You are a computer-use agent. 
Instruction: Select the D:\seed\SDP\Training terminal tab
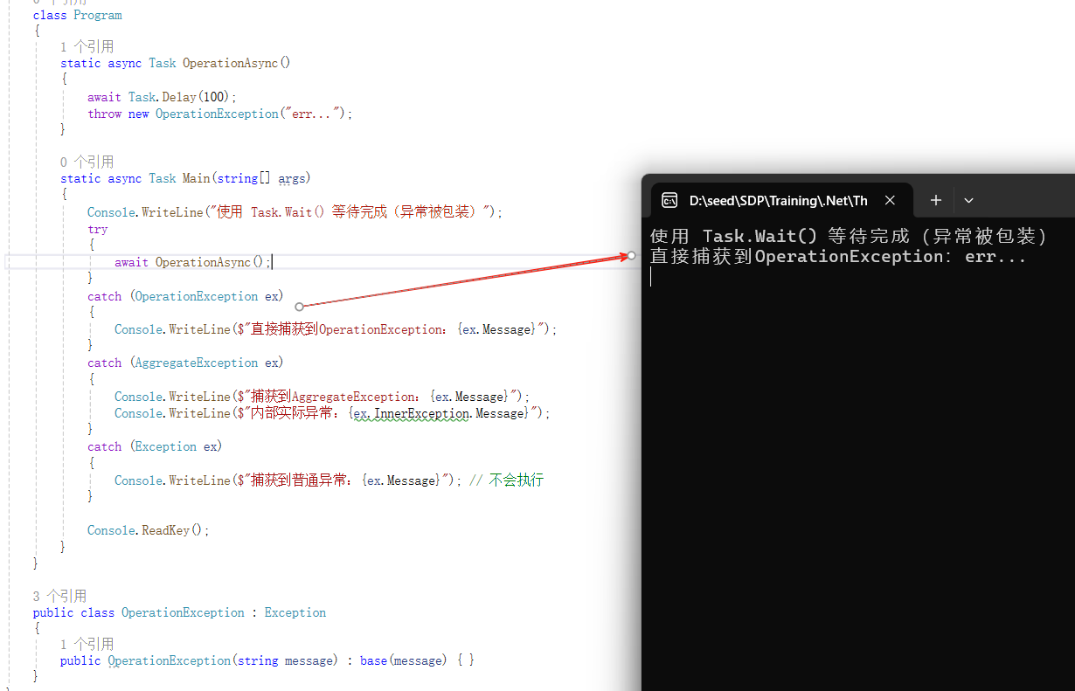coord(778,200)
